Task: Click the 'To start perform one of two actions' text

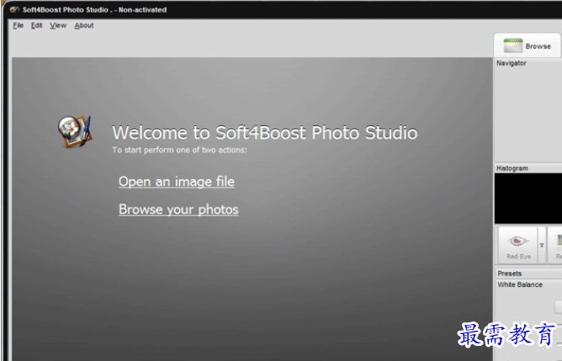Action: [179, 150]
